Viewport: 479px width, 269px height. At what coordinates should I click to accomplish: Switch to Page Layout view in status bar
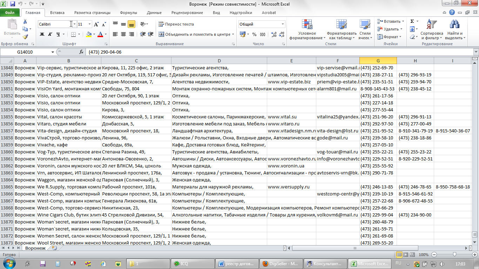coord(406,255)
